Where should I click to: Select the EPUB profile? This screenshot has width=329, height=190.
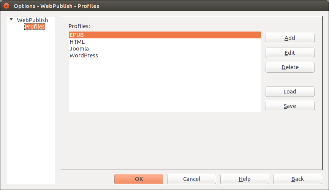coord(165,35)
